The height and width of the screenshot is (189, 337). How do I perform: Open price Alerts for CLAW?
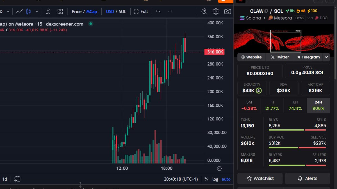[x=308, y=178]
